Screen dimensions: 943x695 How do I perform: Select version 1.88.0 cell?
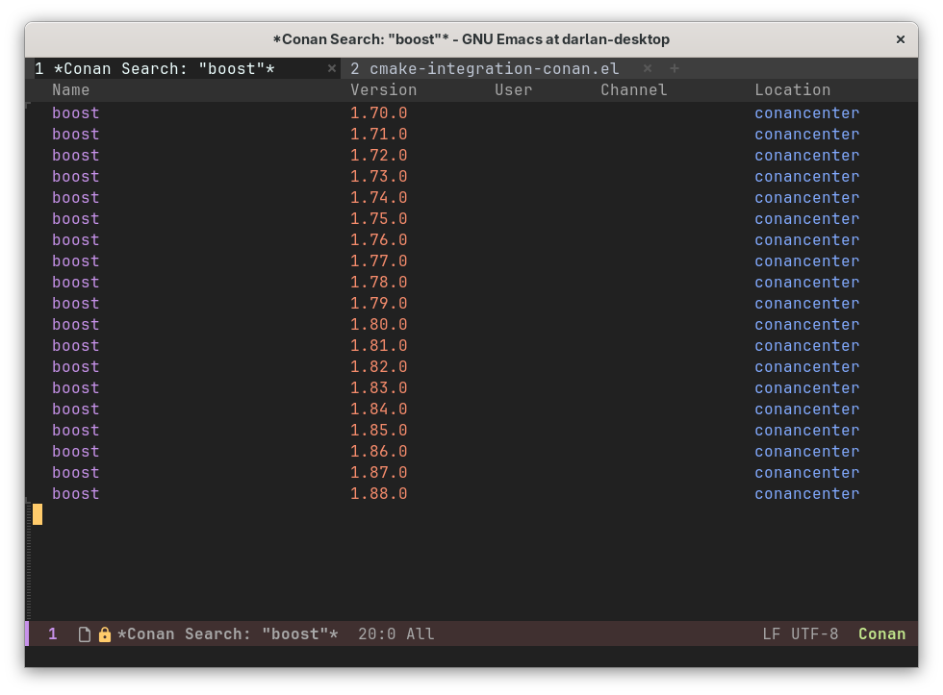(379, 494)
